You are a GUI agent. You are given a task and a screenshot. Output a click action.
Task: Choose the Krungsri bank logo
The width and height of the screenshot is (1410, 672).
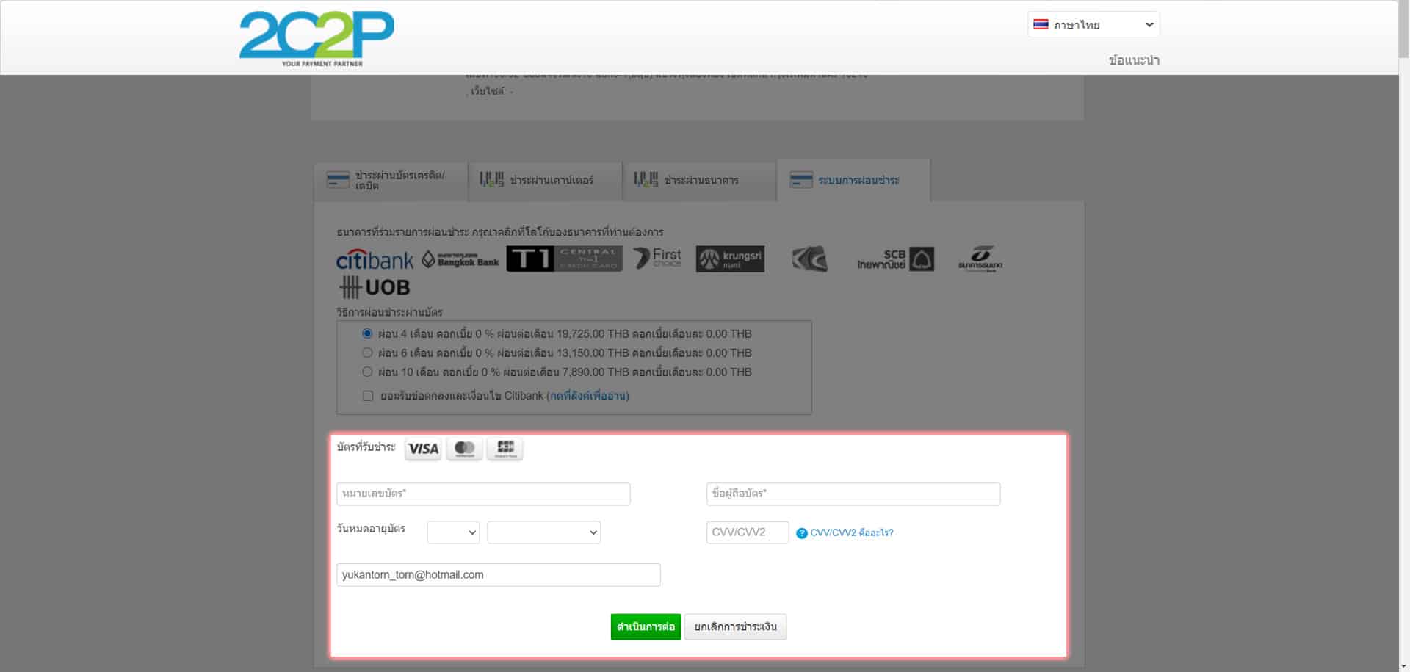(730, 259)
